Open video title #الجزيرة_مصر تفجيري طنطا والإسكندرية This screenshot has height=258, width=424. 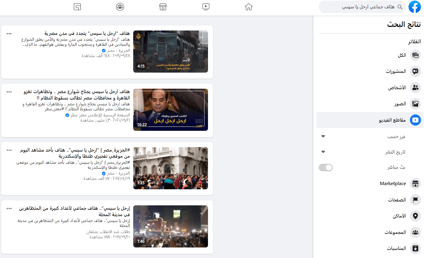75,153
